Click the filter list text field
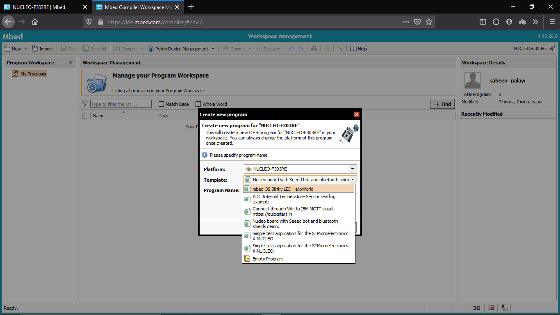This screenshot has width=560, height=315. (x=121, y=104)
